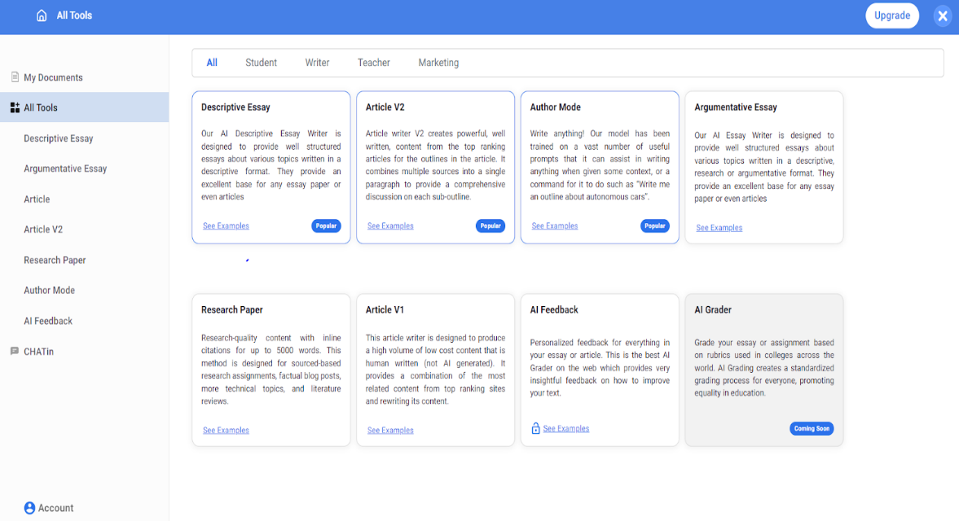Click the Account avatar icon
The width and height of the screenshot is (959, 521).
click(x=29, y=508)
